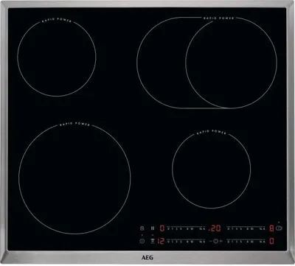Tap the red 8 heat level display
The image size is (295, 266).
pyautogui.click(x=271, y=228)
